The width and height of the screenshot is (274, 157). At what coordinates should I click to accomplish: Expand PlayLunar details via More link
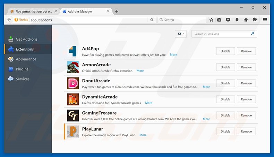click(x=143, y=135)
